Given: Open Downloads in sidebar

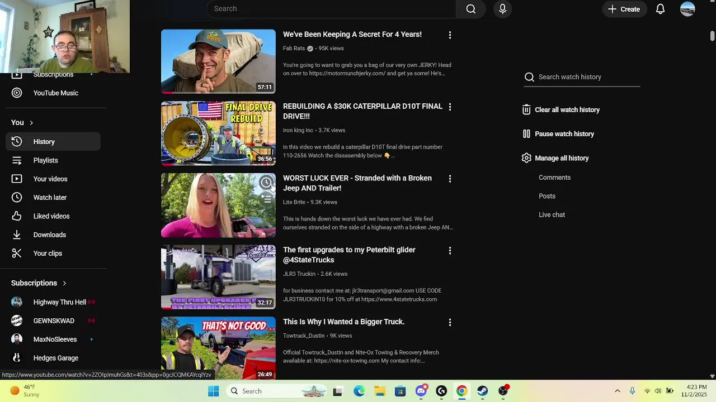Looking at the screenshot, I should pyautogui.click(x=53, y=235).
